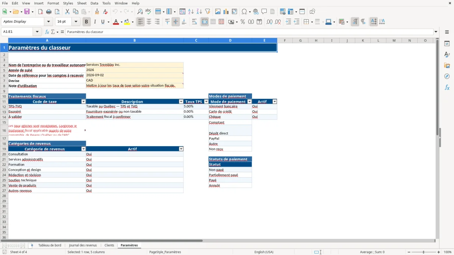Open the Catégorie de revenus filter dropdown
Viewport: 454px width, 255px height.
[83, 149]
